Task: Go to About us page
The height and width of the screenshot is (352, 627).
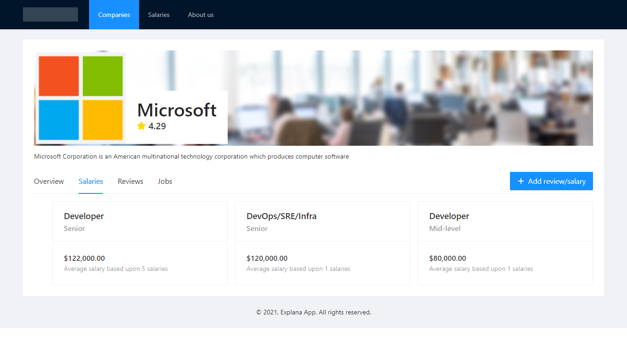Action: pos(201,15)
